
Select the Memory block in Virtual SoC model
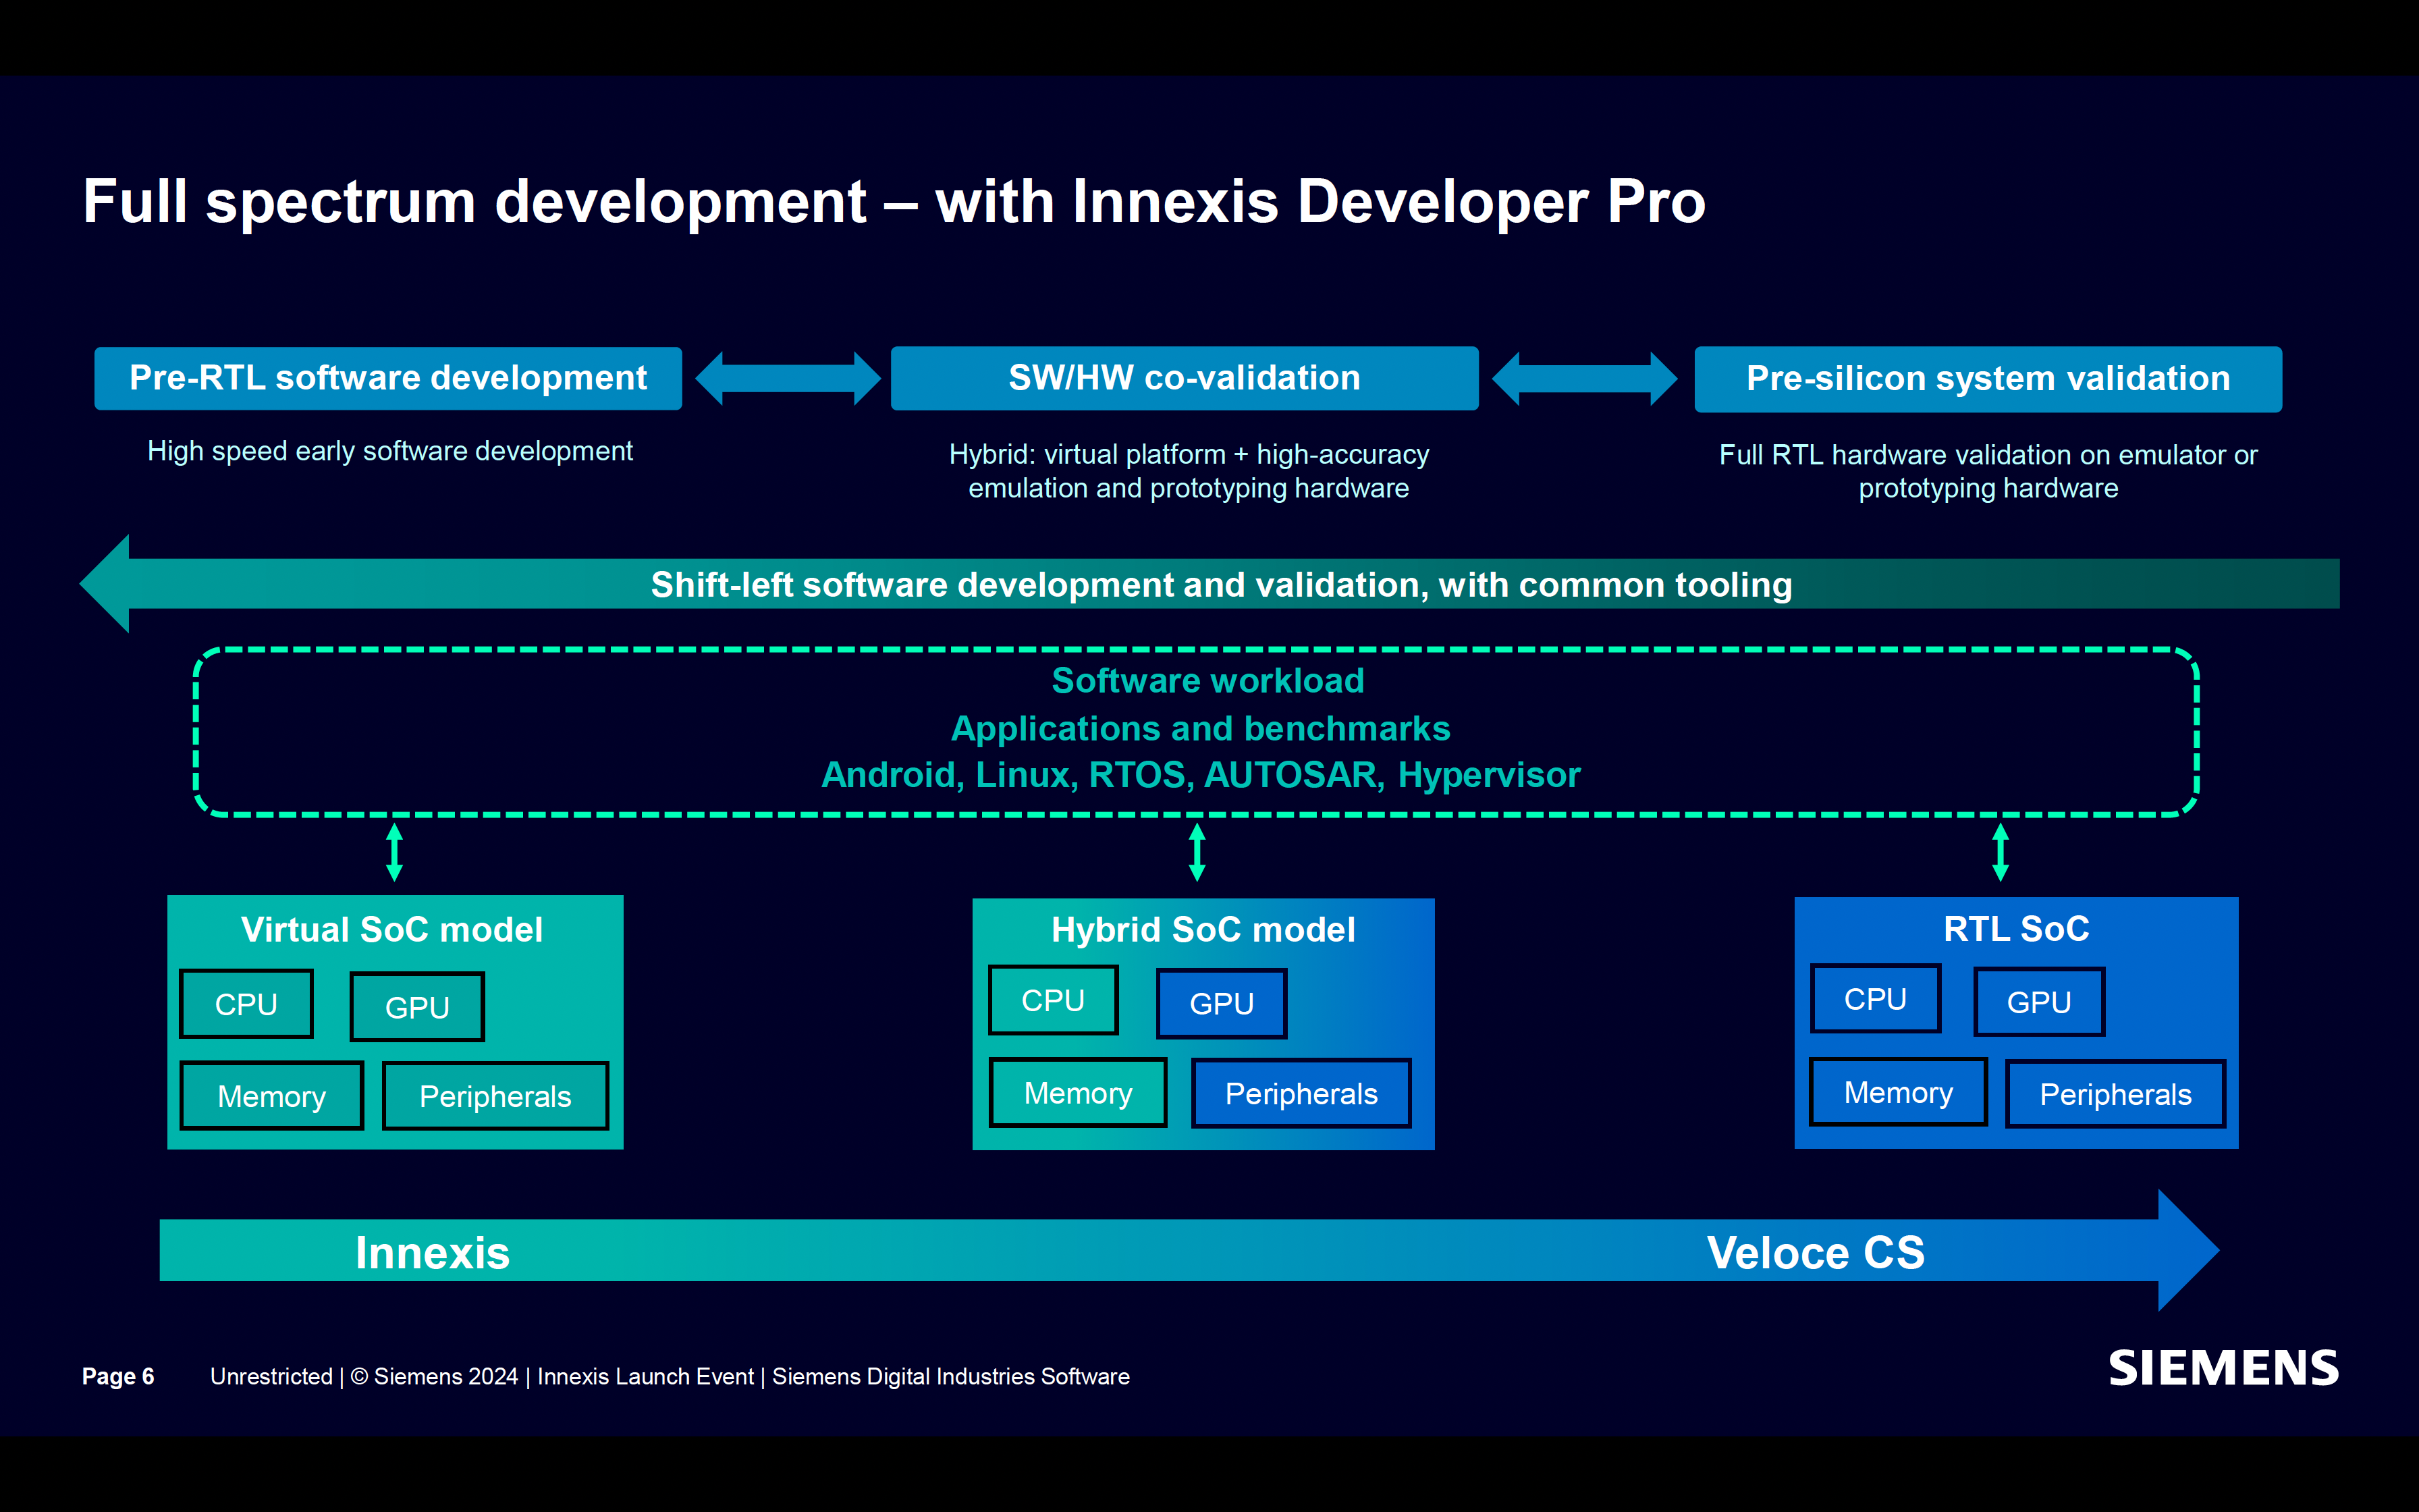272,1096
